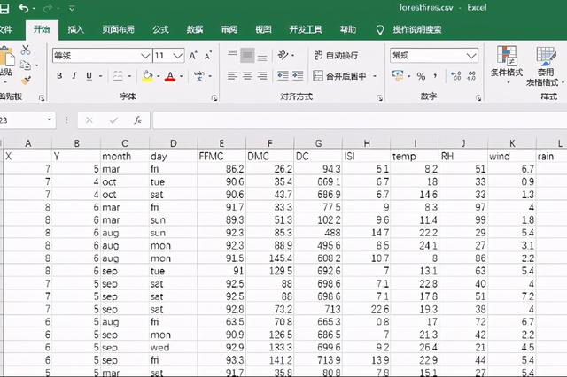Toggle Bold formatting
The image size is (567, 377).
[x=59, y=76]
